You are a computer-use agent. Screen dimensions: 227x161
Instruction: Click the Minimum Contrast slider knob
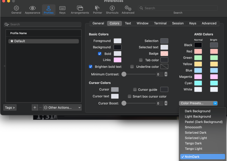click(124, 74)
